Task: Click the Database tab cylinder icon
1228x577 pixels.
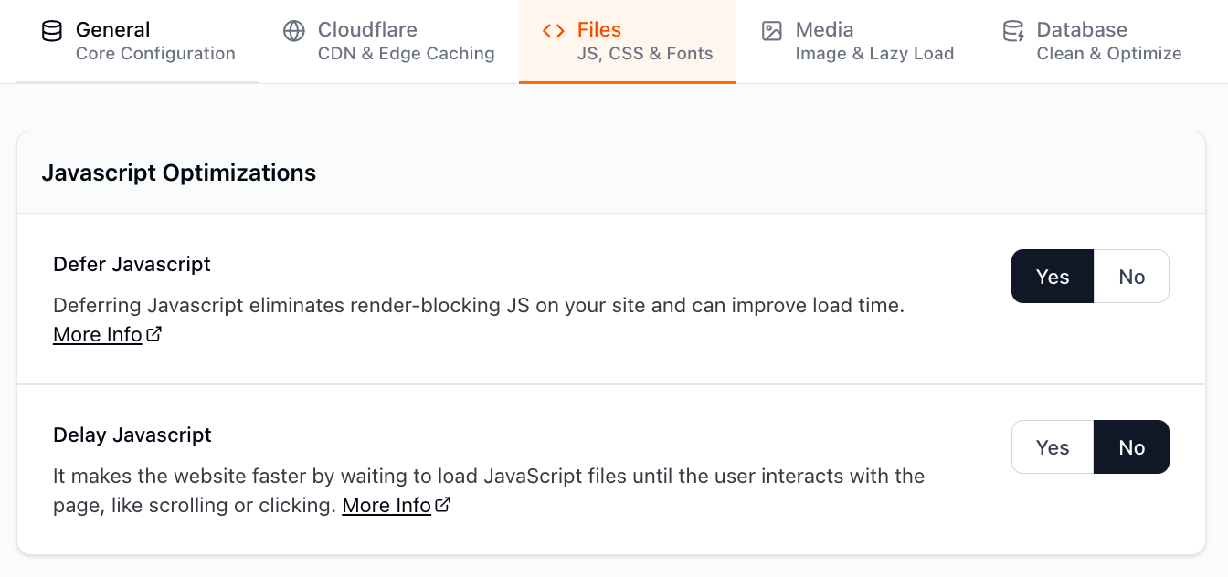Action: pyautogui.click(x=1013, y=31)
